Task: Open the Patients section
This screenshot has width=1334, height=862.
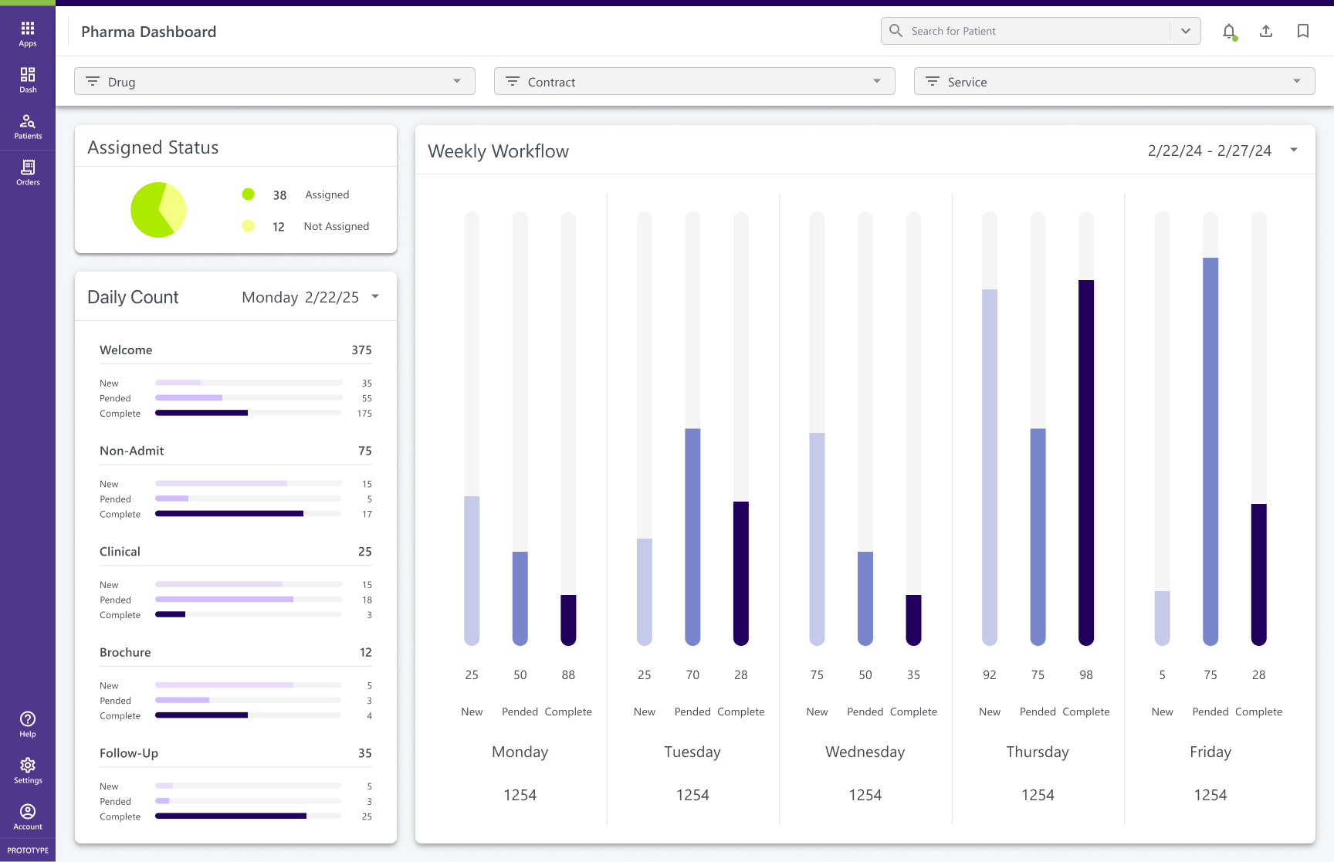Action: coord(28,126)
